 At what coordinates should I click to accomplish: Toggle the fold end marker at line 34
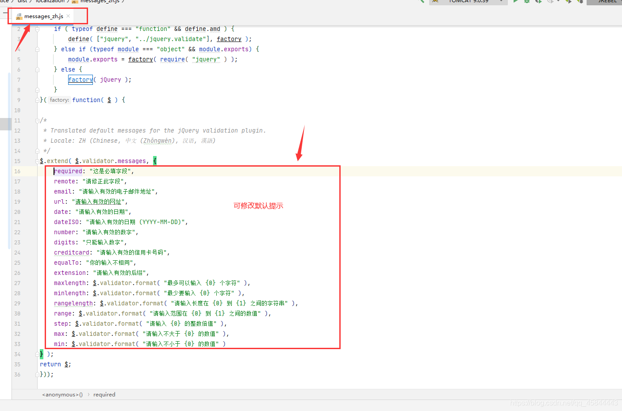pos(38,354)
